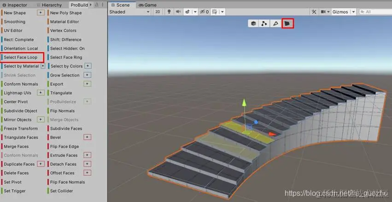The height and width of the screenshot is (202, 392).
Task: Open Mirror Objects options plus icon
Action: point(41,119)
